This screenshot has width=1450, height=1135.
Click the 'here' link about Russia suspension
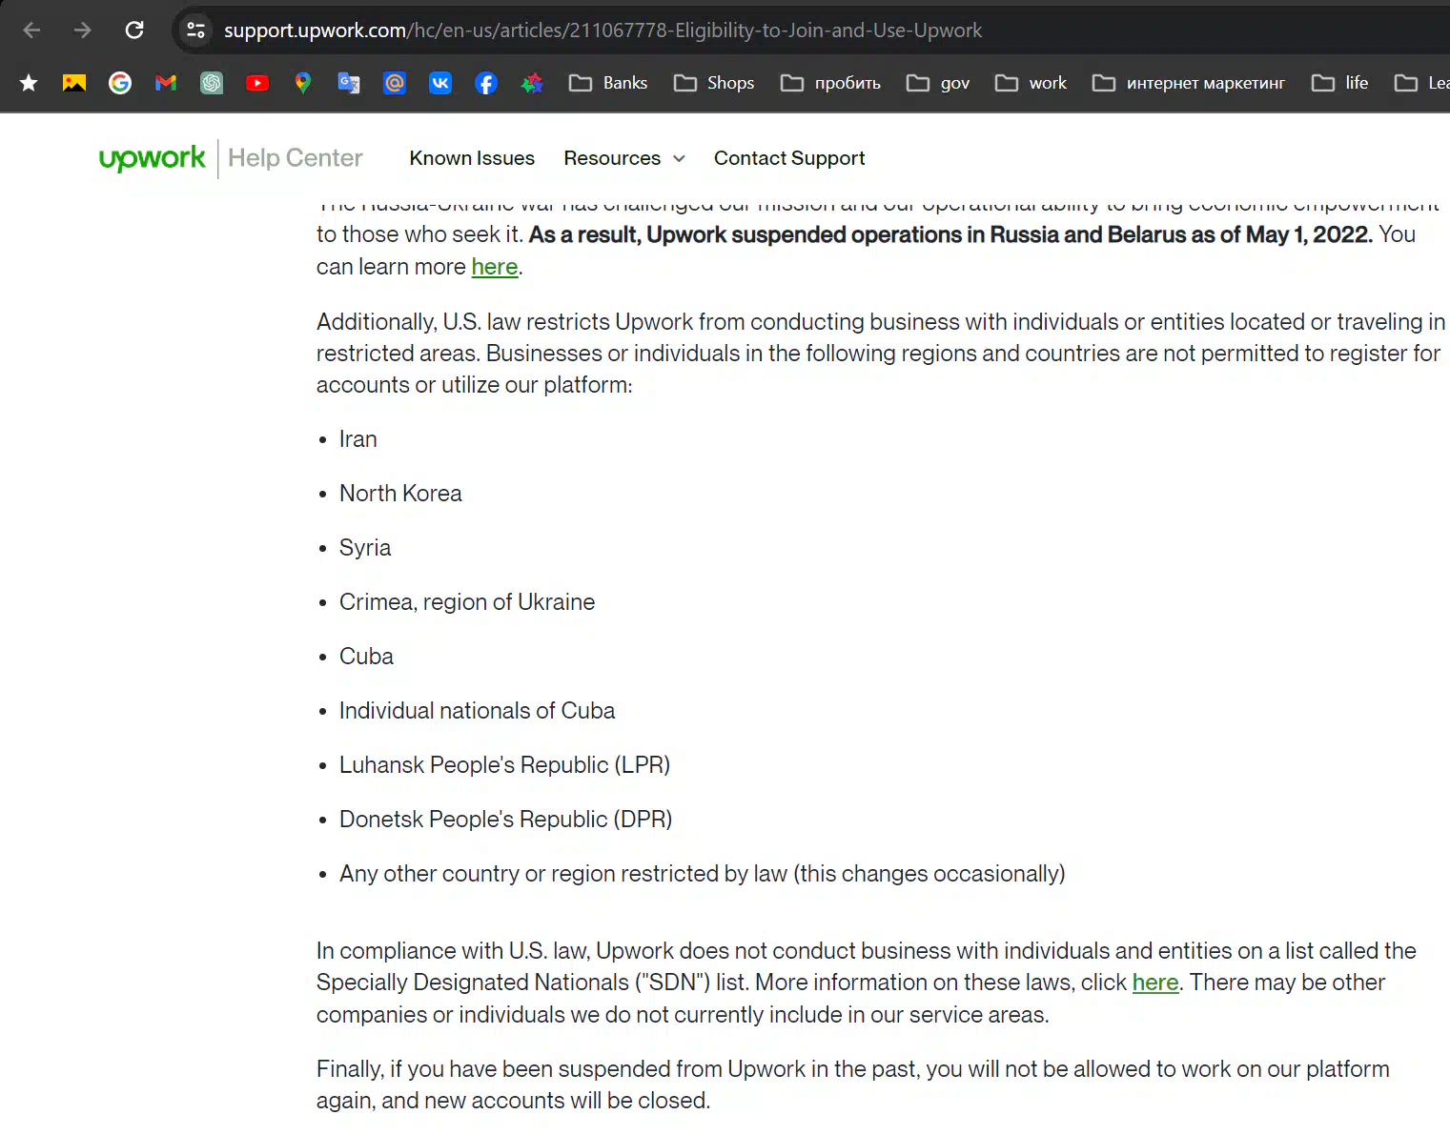click(495, 267)
